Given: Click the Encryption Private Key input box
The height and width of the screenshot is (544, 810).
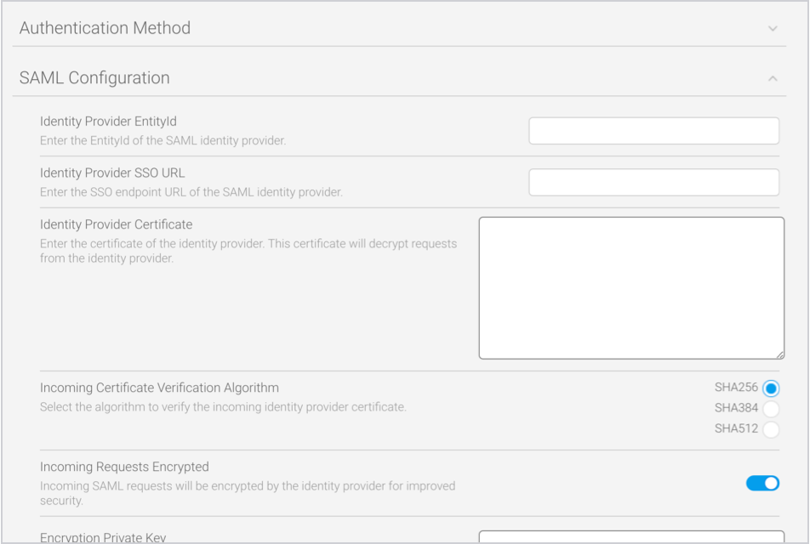Looking at the screenshot, I should (631, 537).
